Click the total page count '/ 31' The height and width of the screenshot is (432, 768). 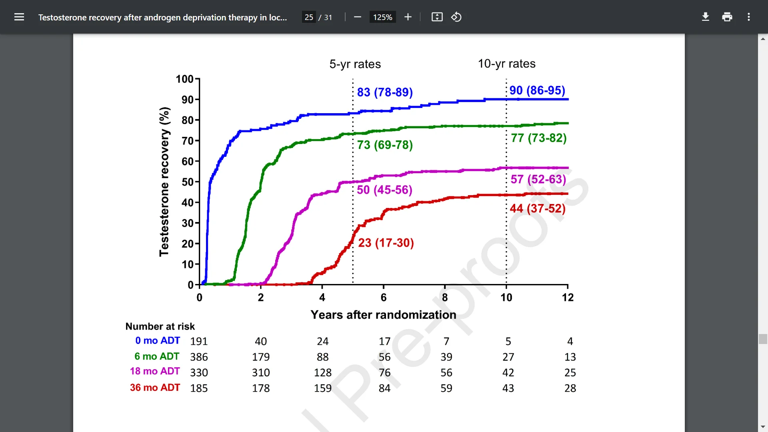tap(325, 17)
